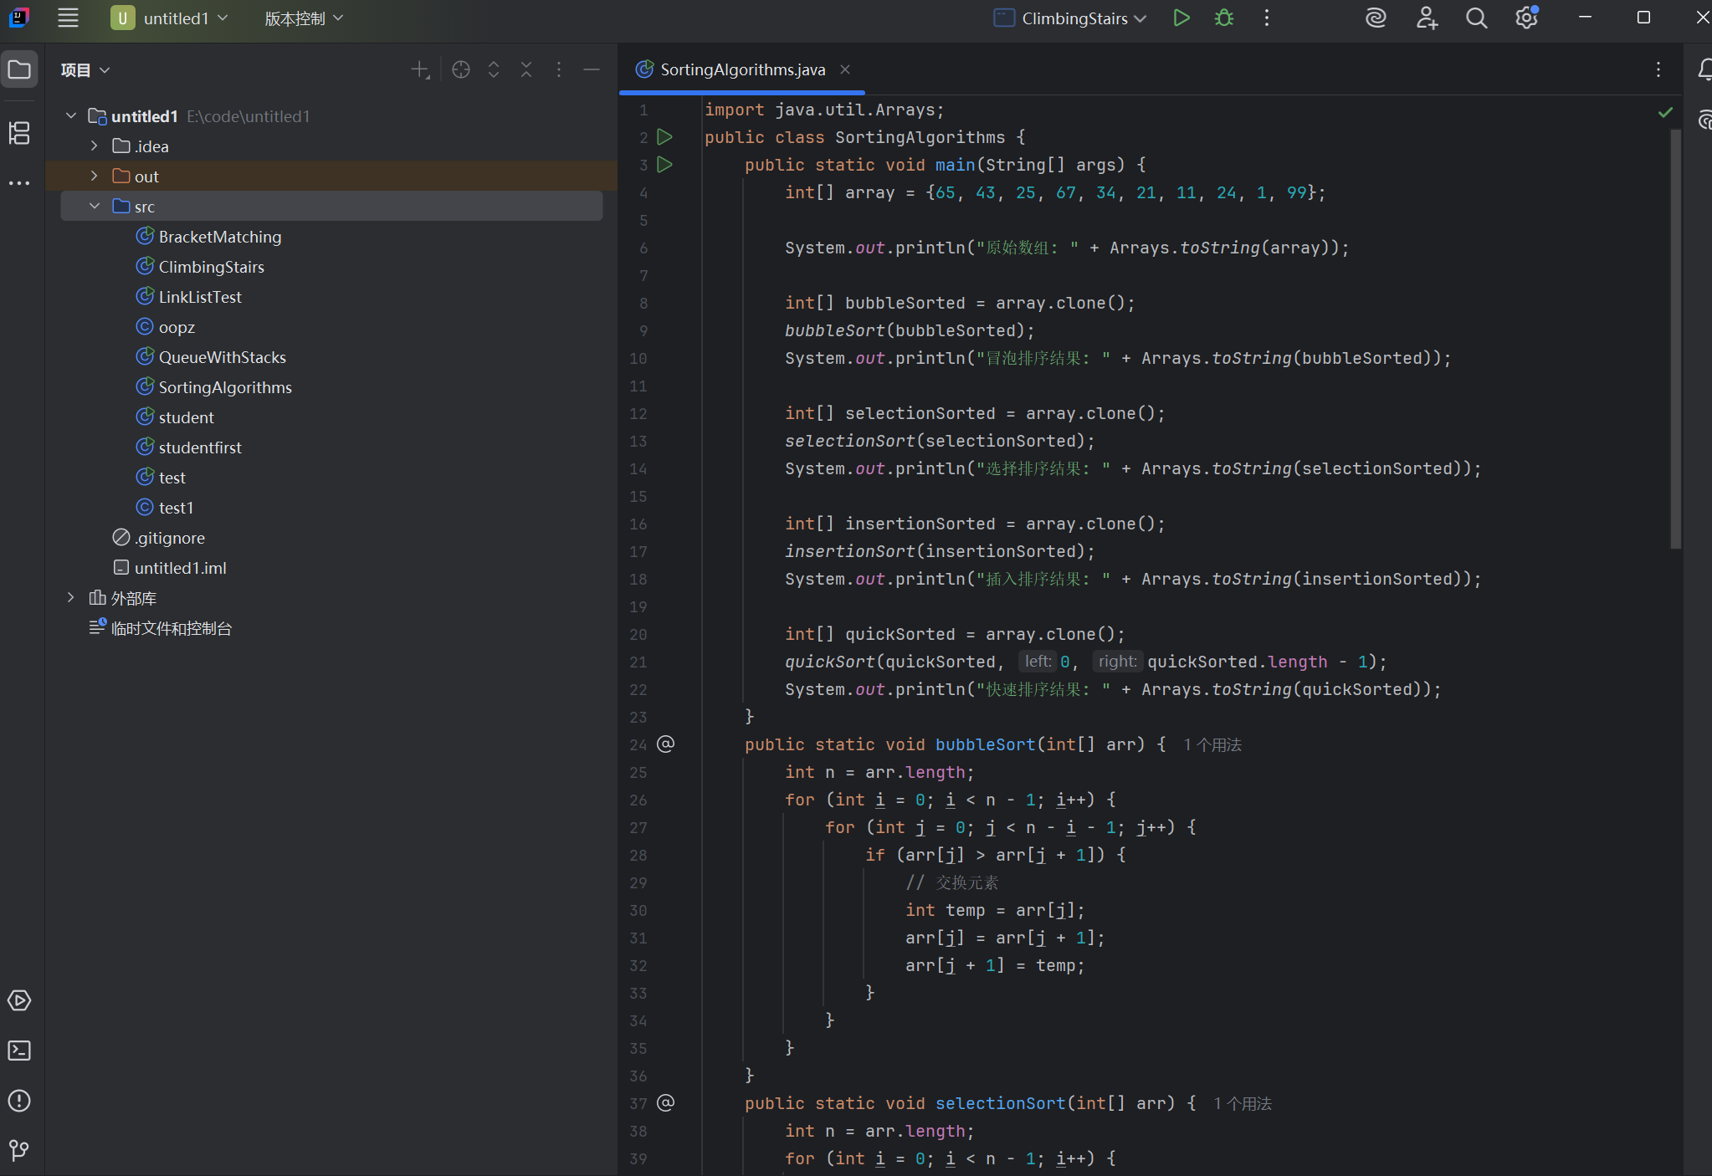
Task: Open the 项目 view dropdown
Action: pyautogui.click(x=85, y=69)
